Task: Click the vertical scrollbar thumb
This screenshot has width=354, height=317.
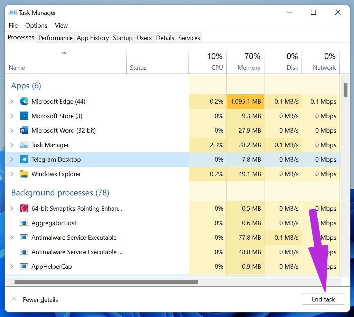Action: pyautogui.click(x=345, y=90)
